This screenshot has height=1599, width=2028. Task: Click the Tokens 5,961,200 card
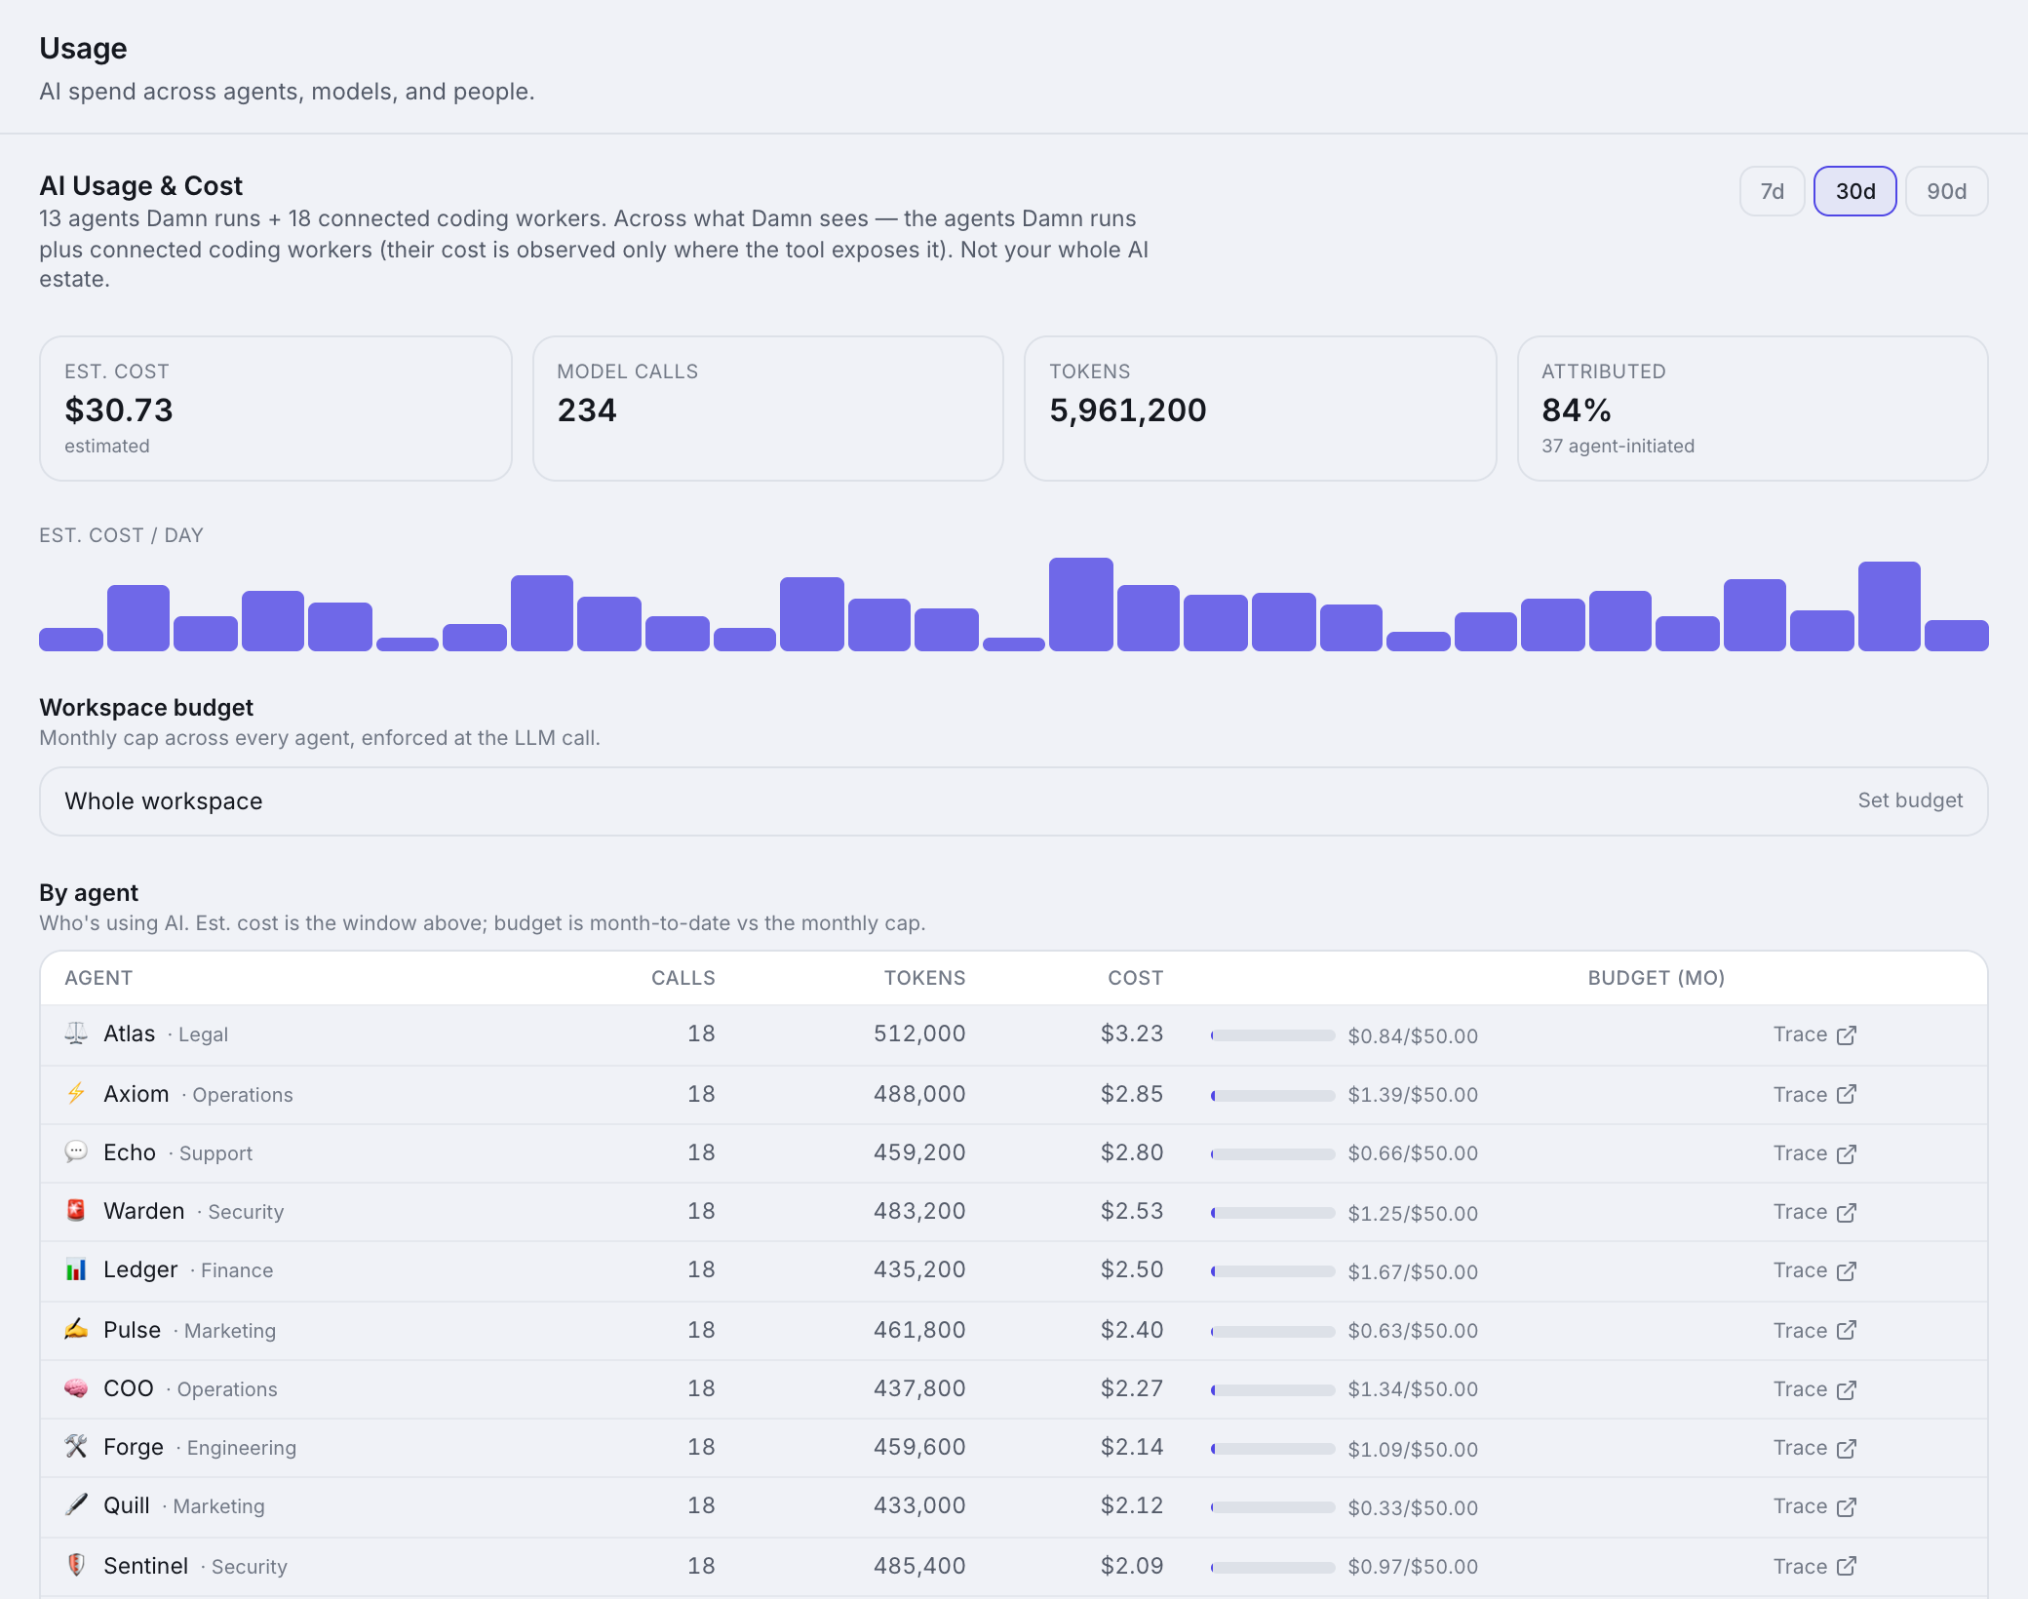1260,409
